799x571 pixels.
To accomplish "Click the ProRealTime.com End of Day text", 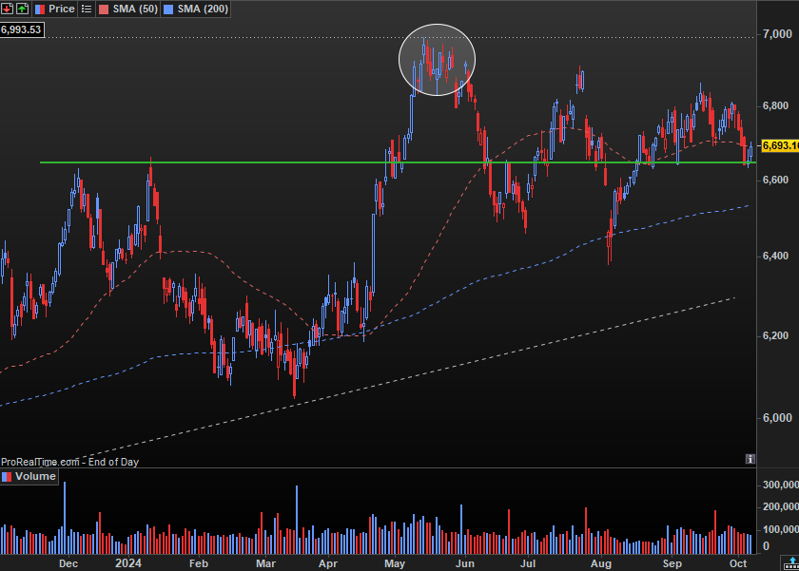I will pos(69,462).
